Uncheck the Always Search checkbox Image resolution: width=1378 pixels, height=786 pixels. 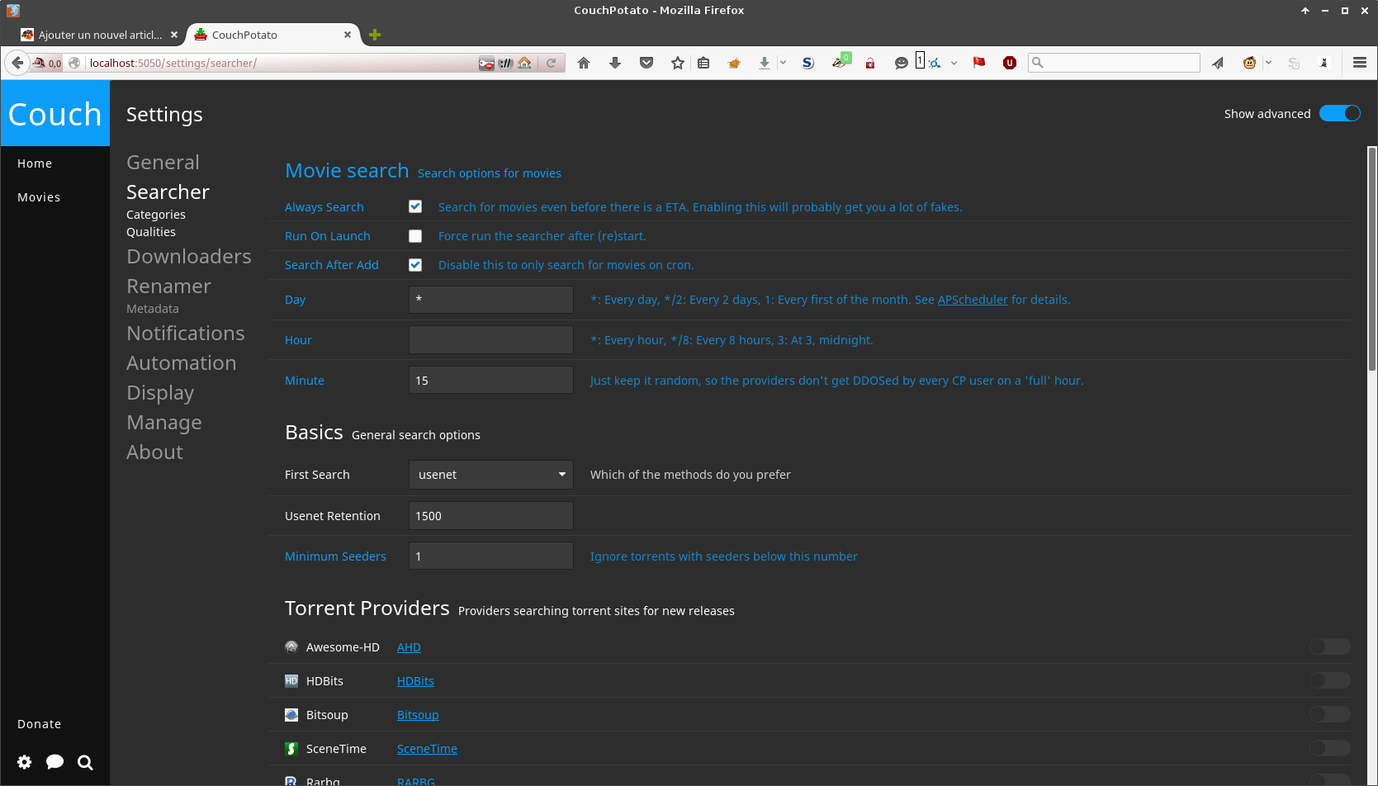click(415, 207)
